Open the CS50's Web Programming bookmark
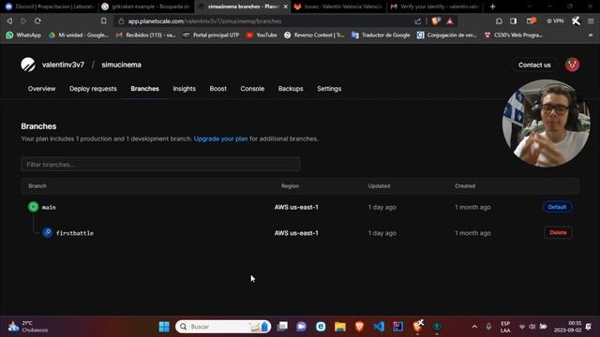Screen dimensions: 600x337 coord(513,35)
